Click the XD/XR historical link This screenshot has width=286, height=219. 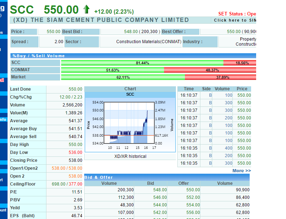[130, 156]
